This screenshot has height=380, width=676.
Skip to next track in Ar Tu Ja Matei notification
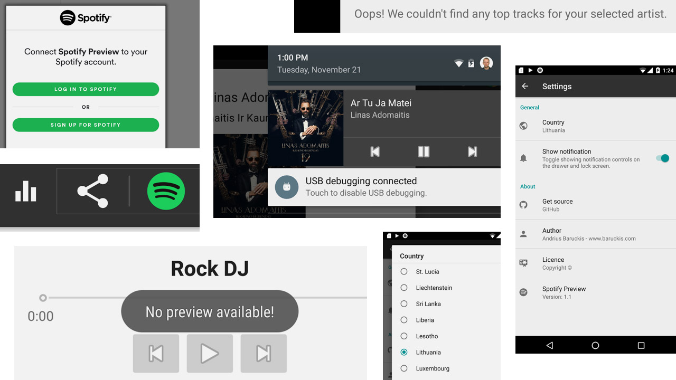pyautogui.click(x=472, y=152)
